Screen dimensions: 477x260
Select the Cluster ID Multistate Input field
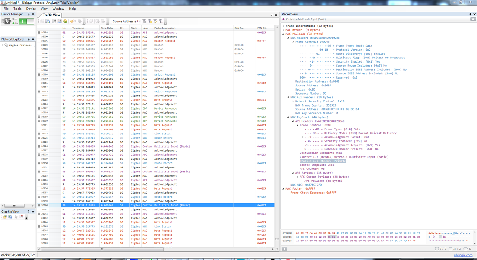click(x=344, y=157)
